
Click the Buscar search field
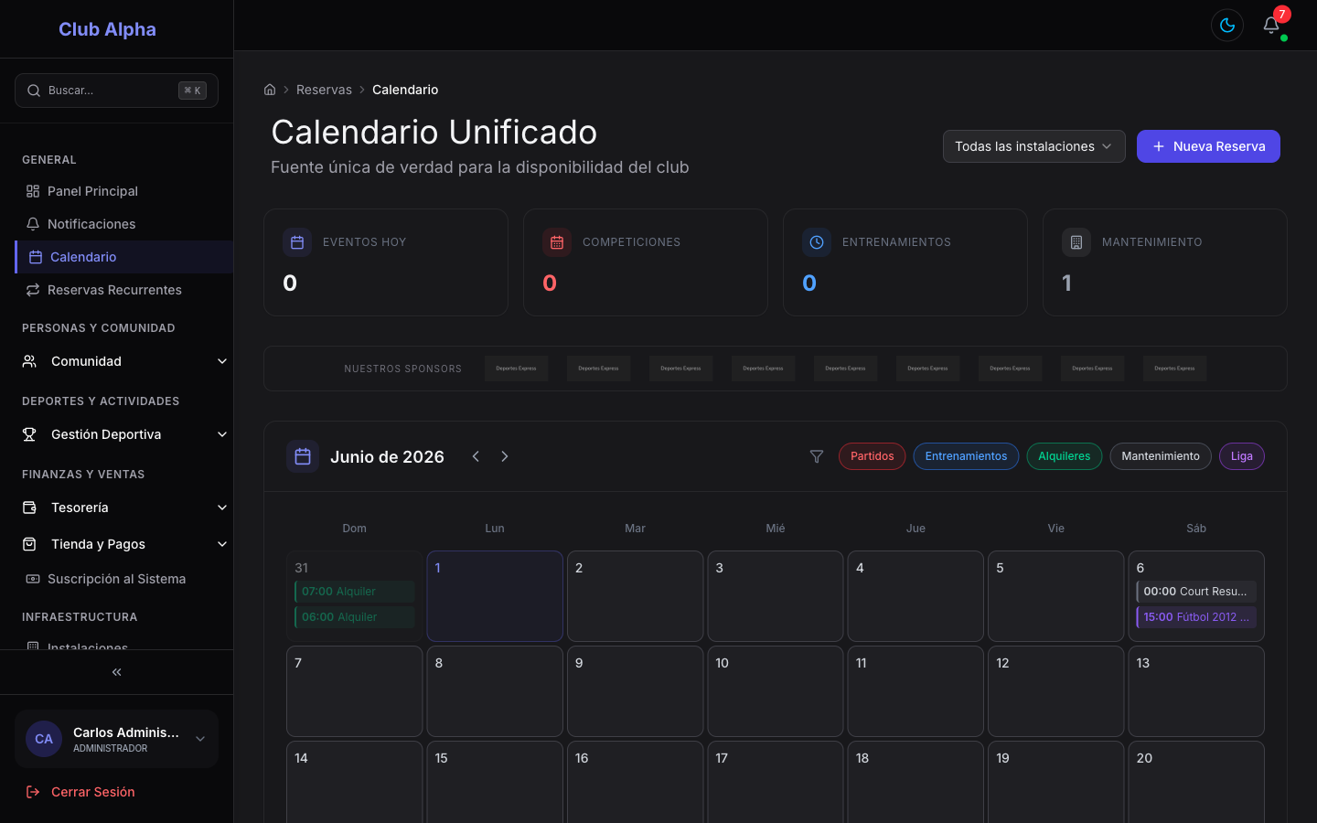[116, 91]
